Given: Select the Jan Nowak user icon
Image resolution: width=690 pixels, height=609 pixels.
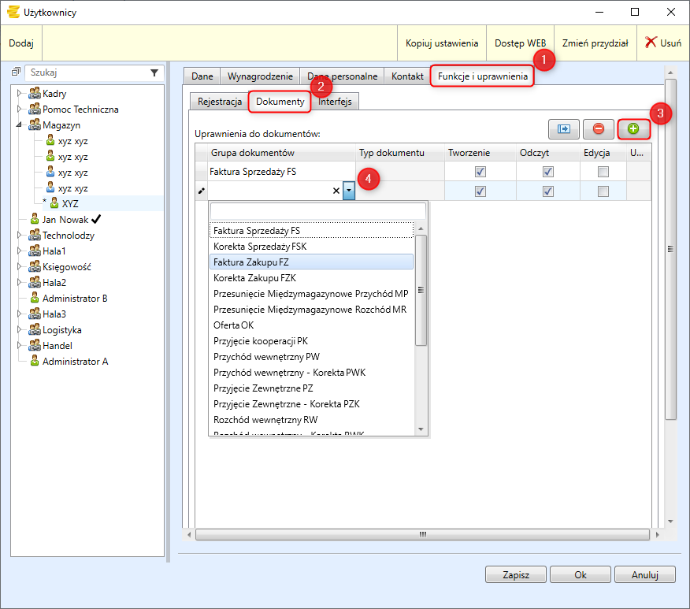Looking at the screenshot, I should pyautogui.click(x=35, y=219).
